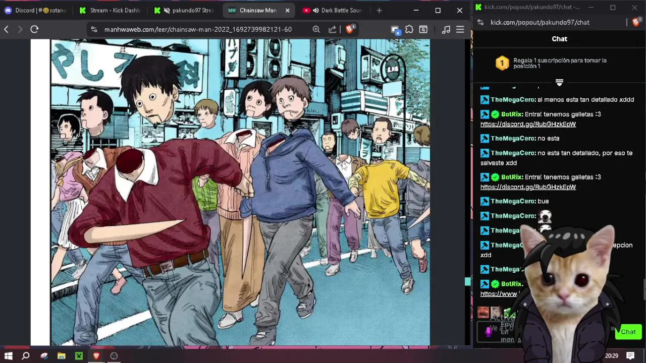
Task: Open the OBS Studio taskbar icon
Action: [x=114, y=355]
